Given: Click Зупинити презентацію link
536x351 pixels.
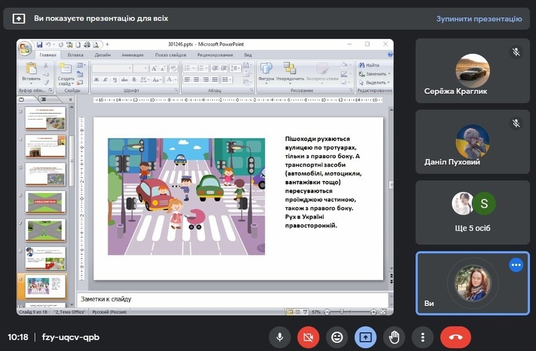Looking at the screenshot, I should pos(478,19).
